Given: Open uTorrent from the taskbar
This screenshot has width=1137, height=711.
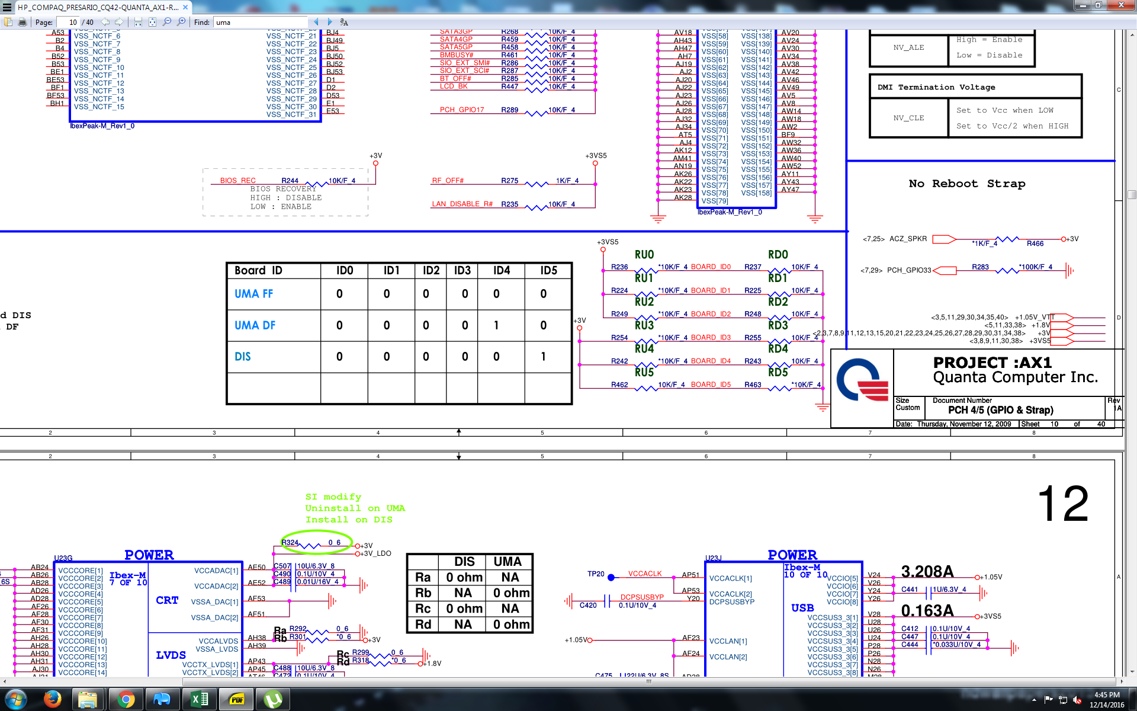Looking at the screenshot, I should point(272,700).
